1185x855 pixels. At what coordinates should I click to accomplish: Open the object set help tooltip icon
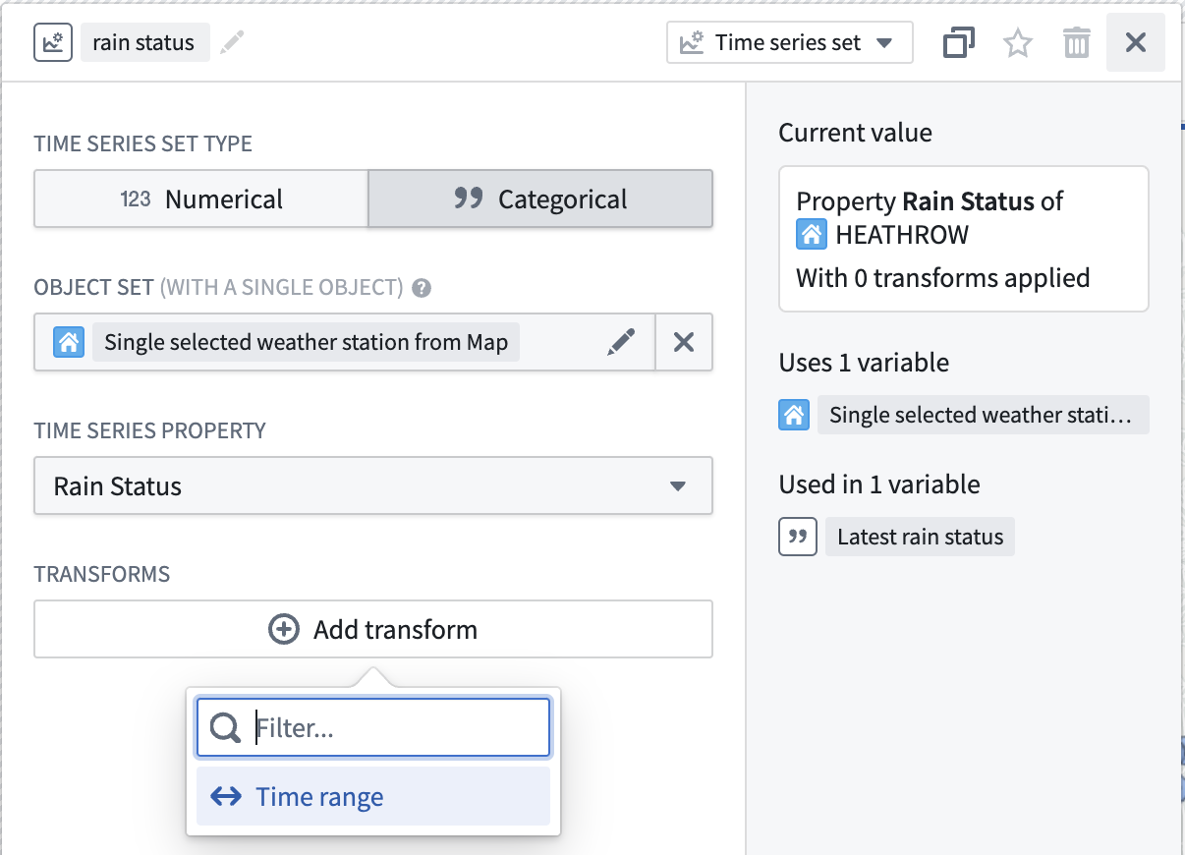point(423,288)
